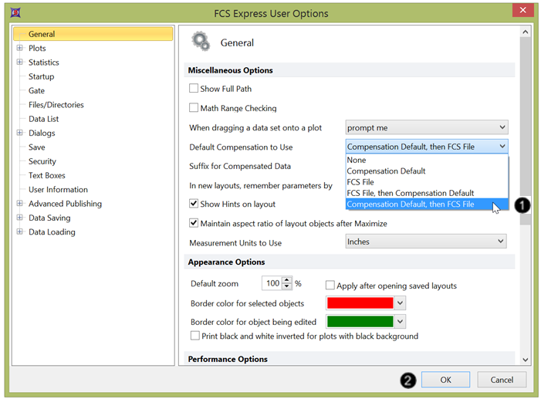
Task: Select Data Saving in the options tree
Action: coord(49,218)
